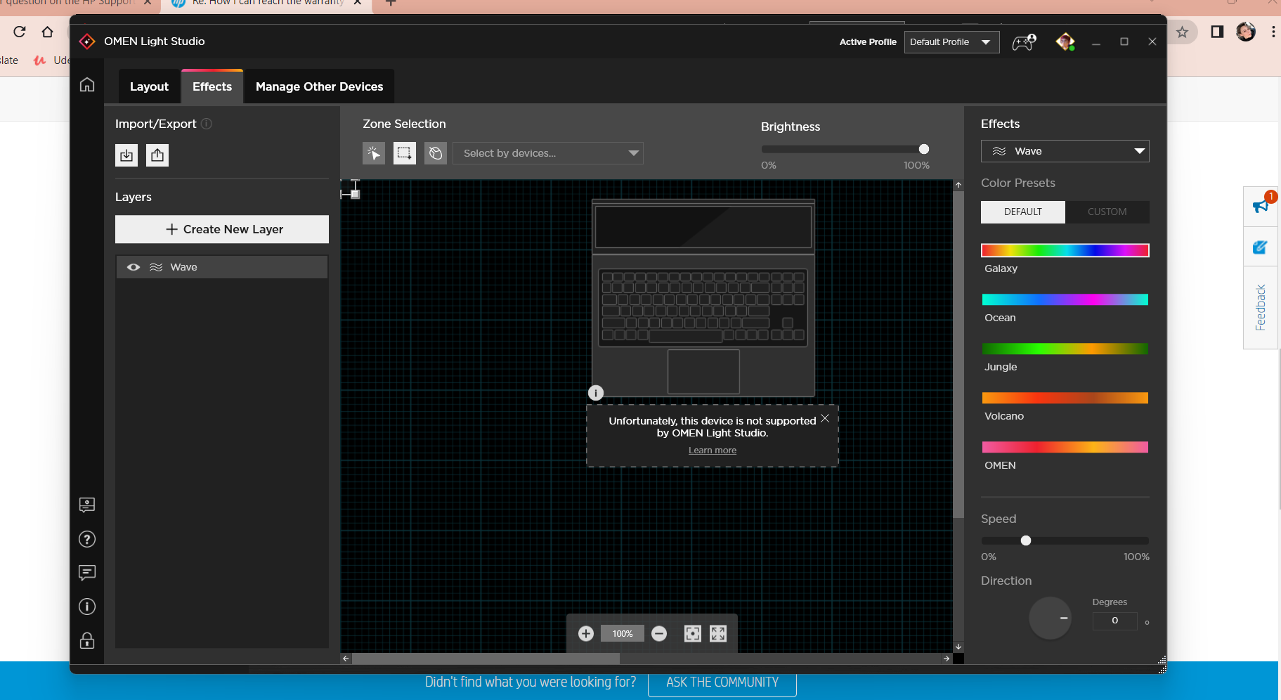Open the tutorial icon in left sidebar
This screenshot has width=1281, height=700.
point(87,505)
